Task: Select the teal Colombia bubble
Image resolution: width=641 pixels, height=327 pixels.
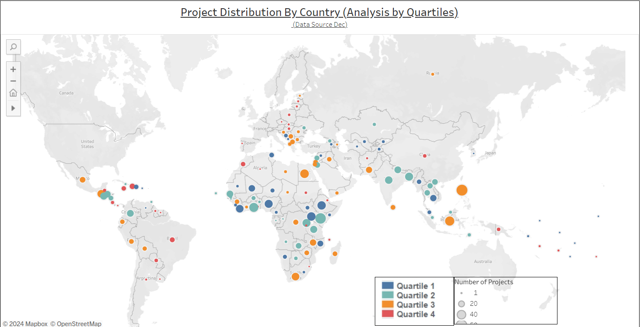Action: 130,213
